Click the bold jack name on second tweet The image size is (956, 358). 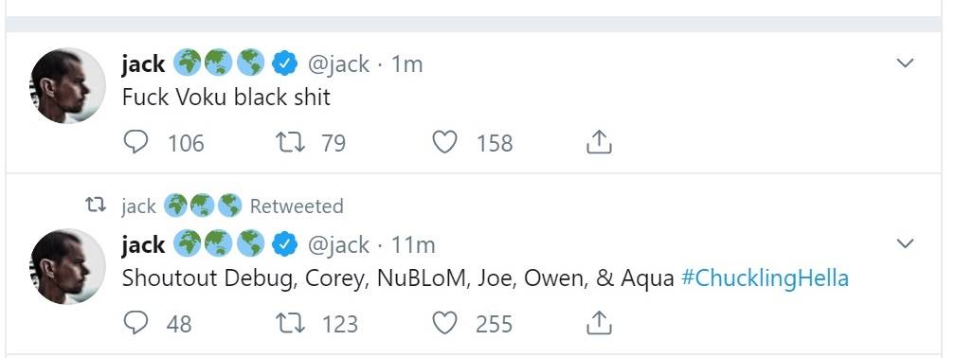(143, 245)
